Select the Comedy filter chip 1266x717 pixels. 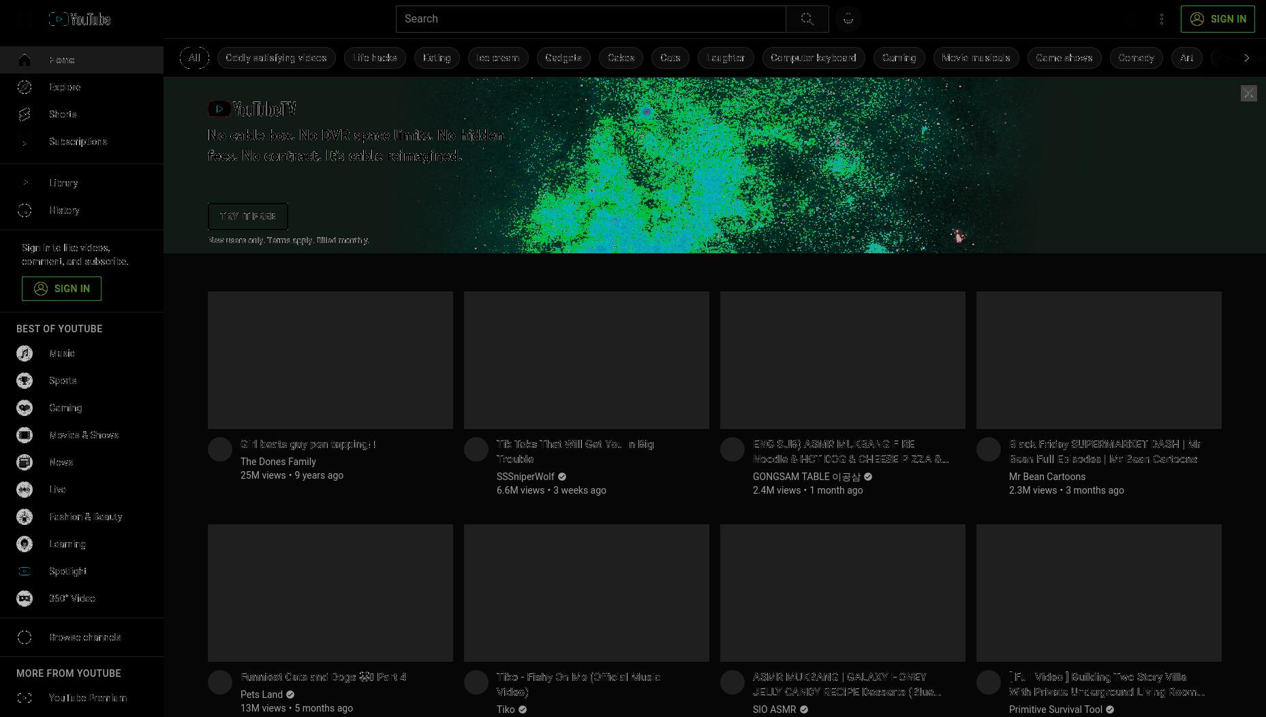[1136, 58]
